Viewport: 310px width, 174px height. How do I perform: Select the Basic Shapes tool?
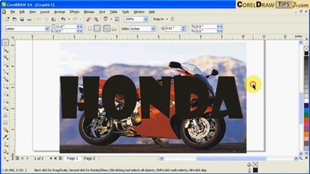[x=5, y=108]
